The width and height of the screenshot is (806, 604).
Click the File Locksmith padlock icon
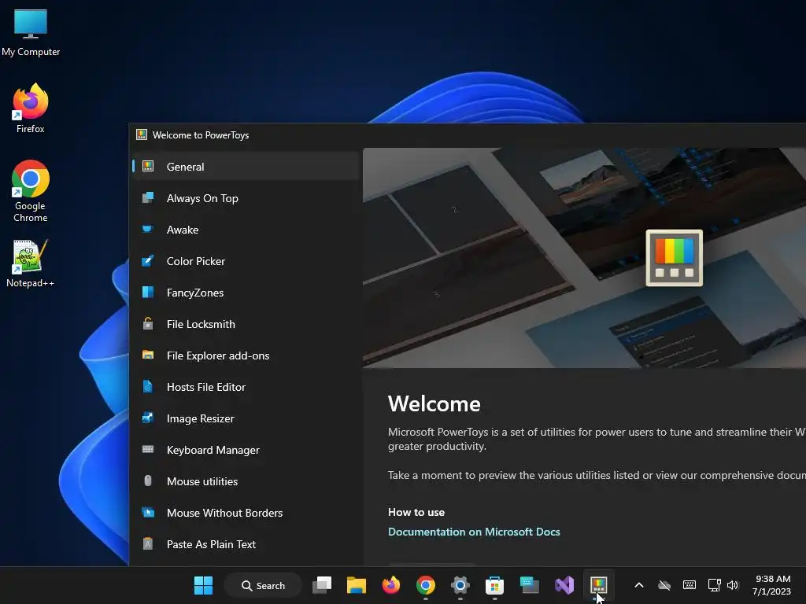tap(148, 323)
